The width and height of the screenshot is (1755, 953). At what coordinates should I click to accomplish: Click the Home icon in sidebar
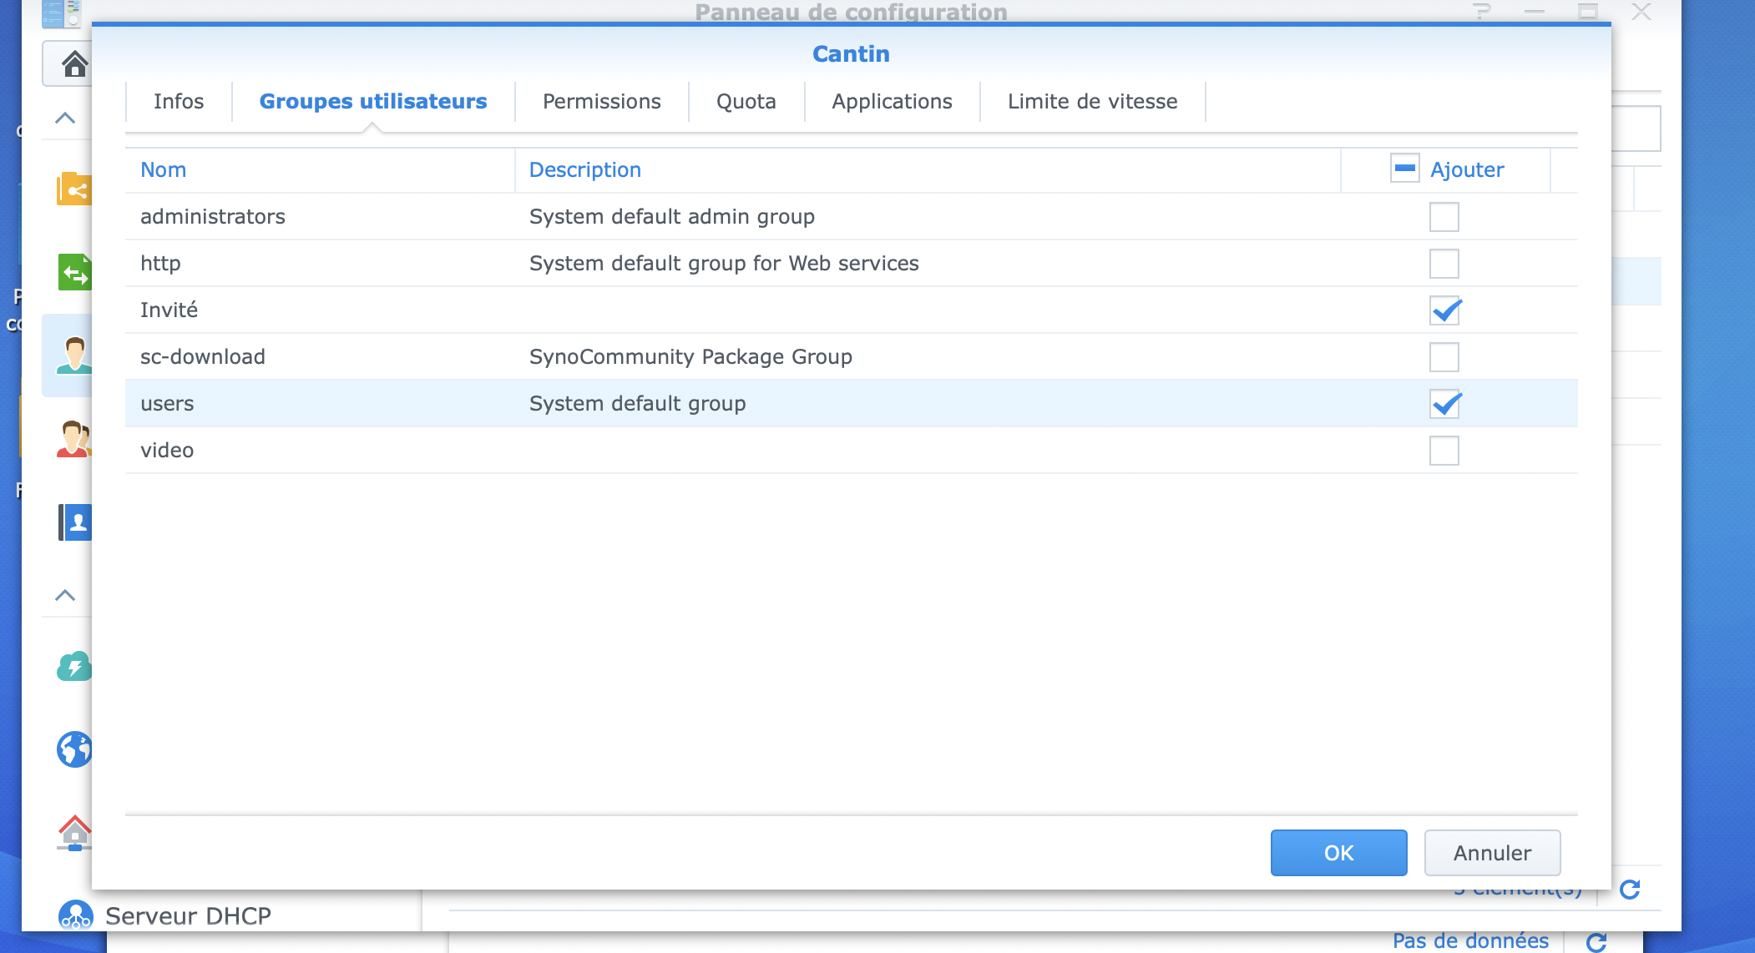pos(73,63)
